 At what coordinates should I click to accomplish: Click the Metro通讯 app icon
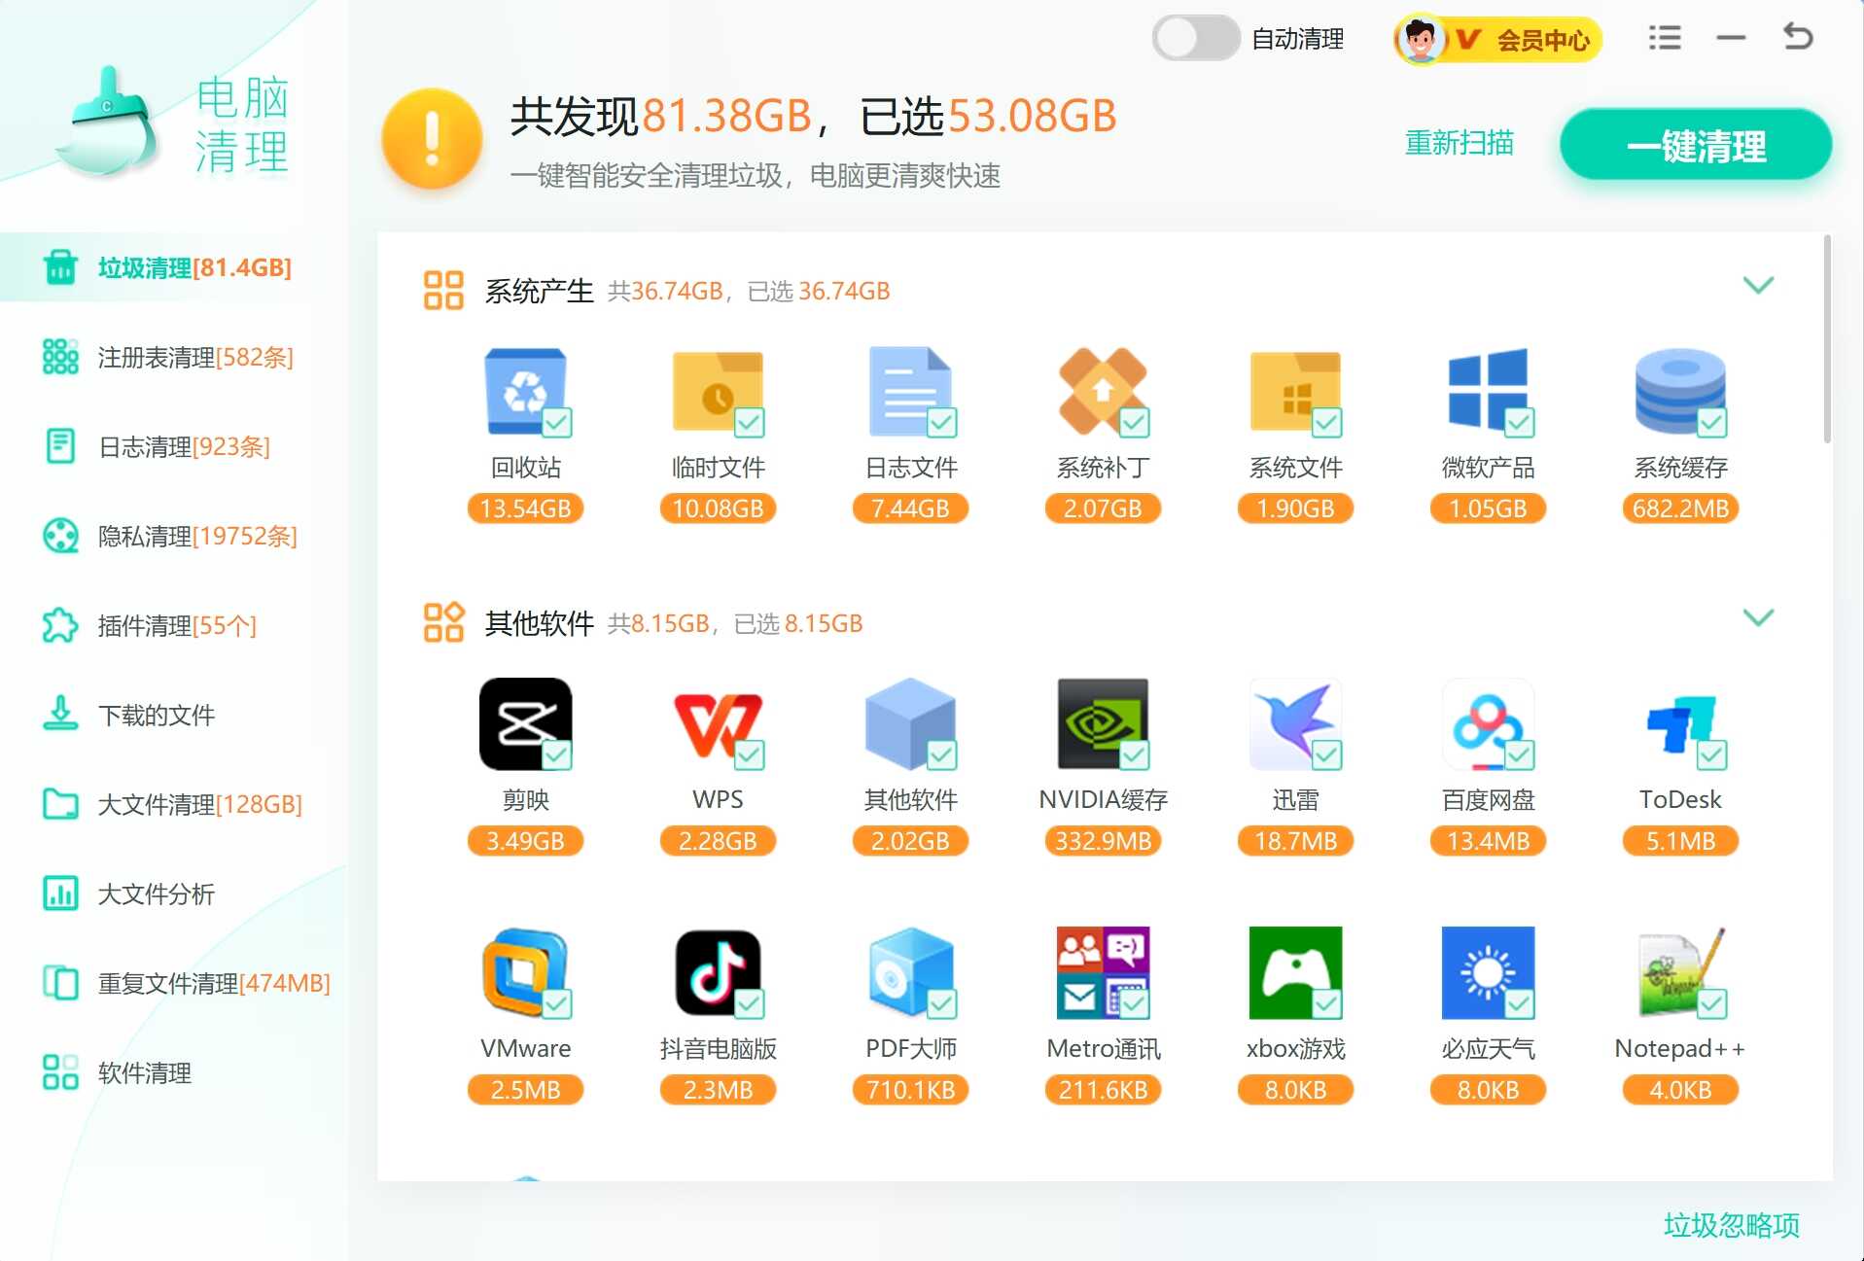pos(1103,972)
